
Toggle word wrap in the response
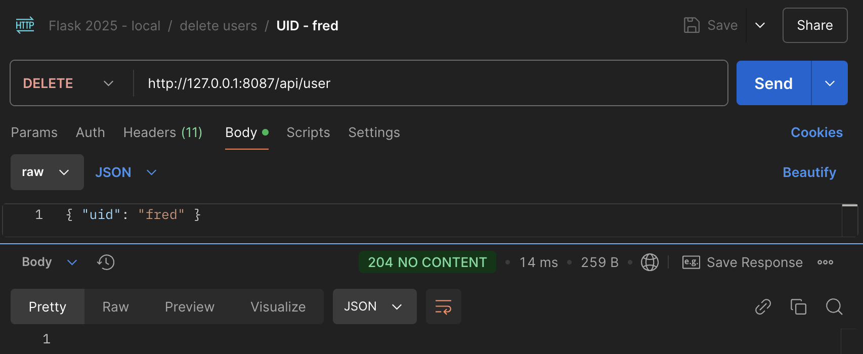point(443,306)
